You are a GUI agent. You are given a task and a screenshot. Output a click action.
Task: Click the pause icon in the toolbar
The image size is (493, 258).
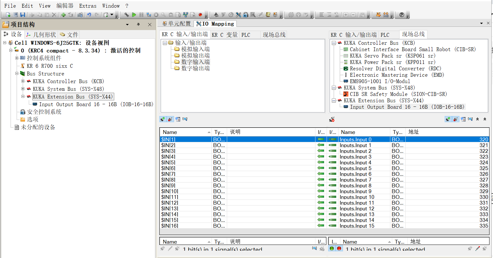[x=141, y=15]
